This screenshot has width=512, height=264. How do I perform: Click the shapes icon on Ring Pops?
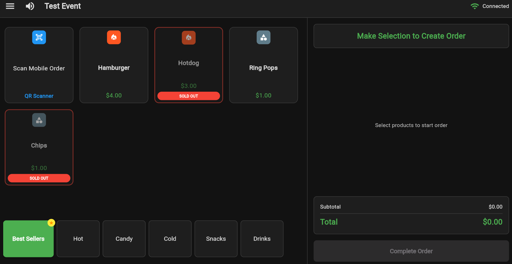pos(263,37)
